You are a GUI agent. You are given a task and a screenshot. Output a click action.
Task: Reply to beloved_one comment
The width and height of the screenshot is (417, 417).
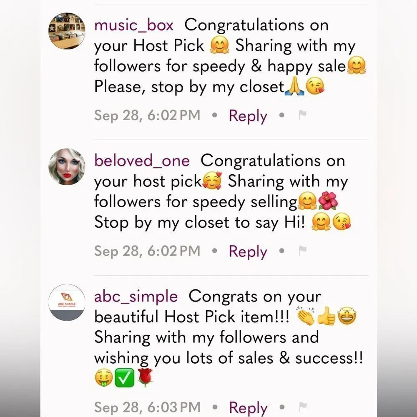click(248, 251)
